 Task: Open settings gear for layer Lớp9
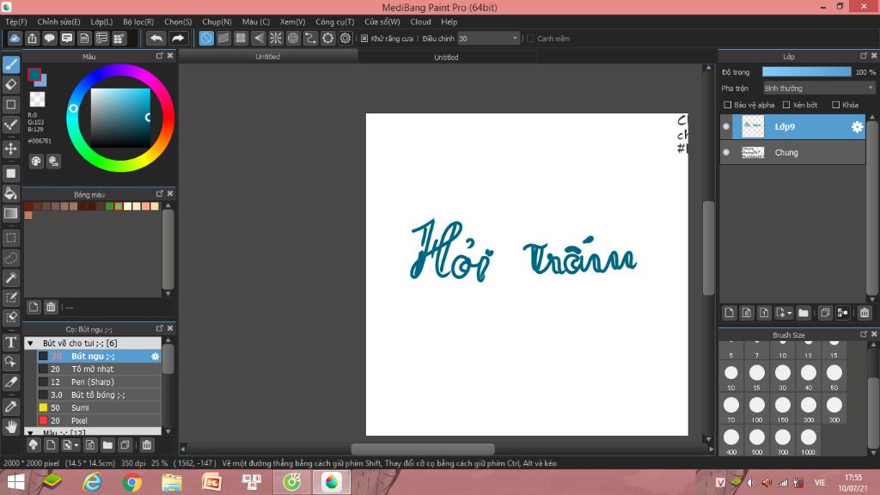pos(857,127)
